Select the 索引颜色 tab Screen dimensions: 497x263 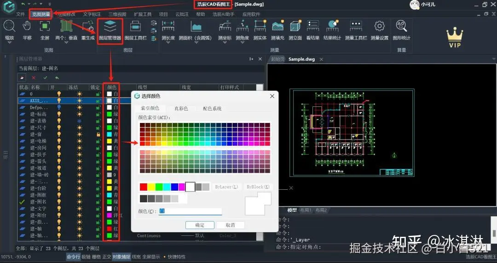(150, 108)
